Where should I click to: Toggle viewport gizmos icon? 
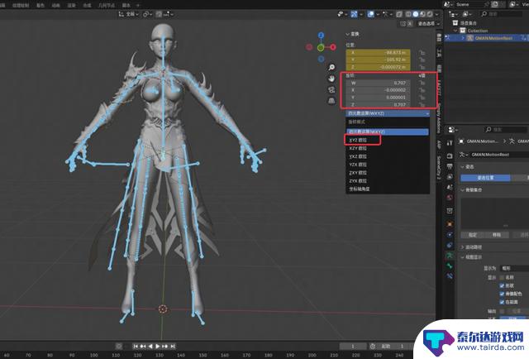(x=354, y=14)
